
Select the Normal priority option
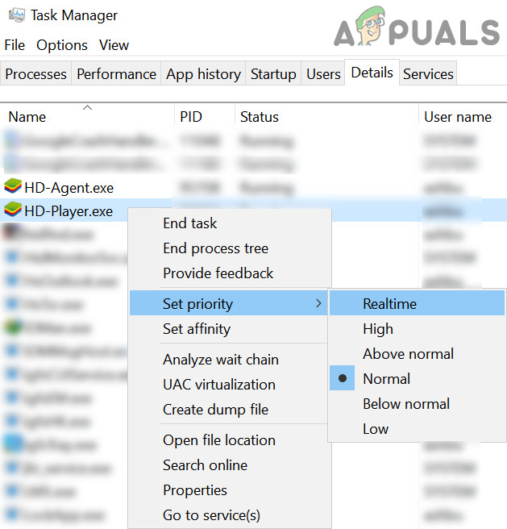pos(417,378)
